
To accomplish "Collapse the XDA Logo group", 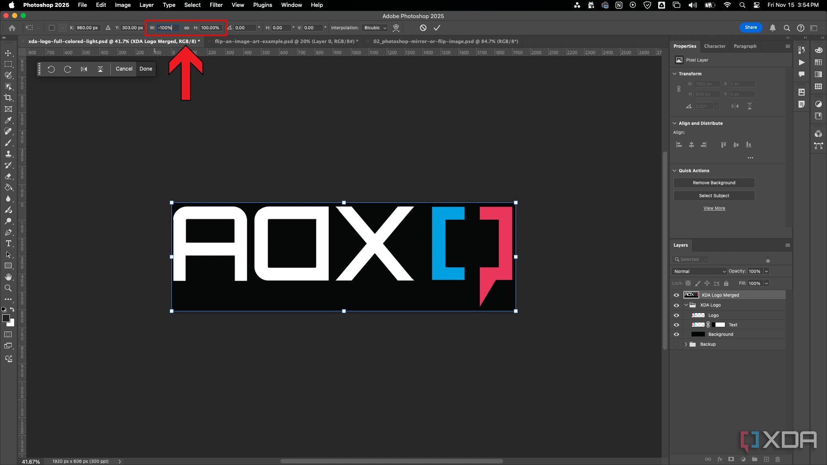I will coord(686,305).
